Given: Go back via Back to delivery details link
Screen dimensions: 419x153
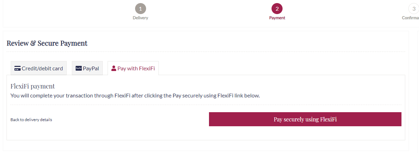Looking at the screenshot, I should (x=31, y=120).
